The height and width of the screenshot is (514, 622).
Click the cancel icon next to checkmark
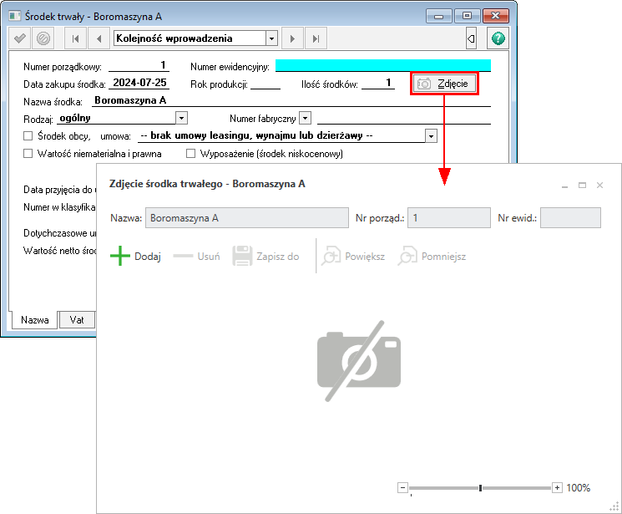coord(43,38)
